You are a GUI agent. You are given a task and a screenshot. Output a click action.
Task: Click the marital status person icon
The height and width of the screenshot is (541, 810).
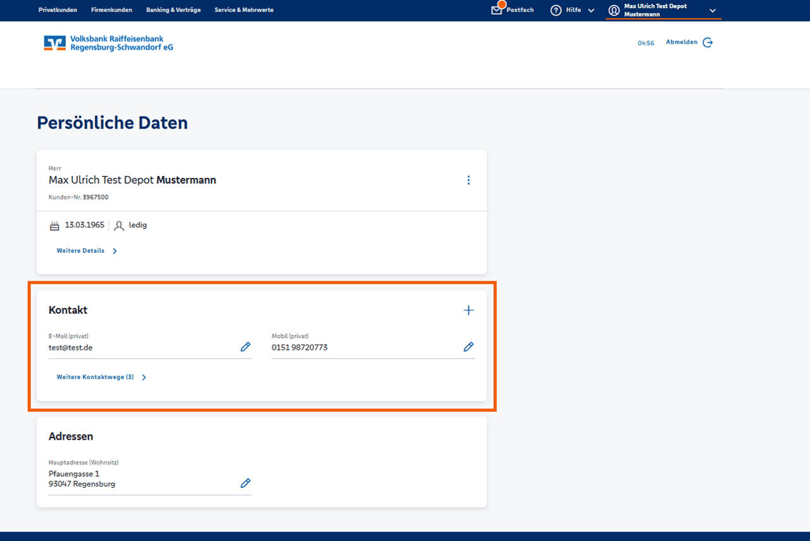pyautogui.click(x=119, y=225)
